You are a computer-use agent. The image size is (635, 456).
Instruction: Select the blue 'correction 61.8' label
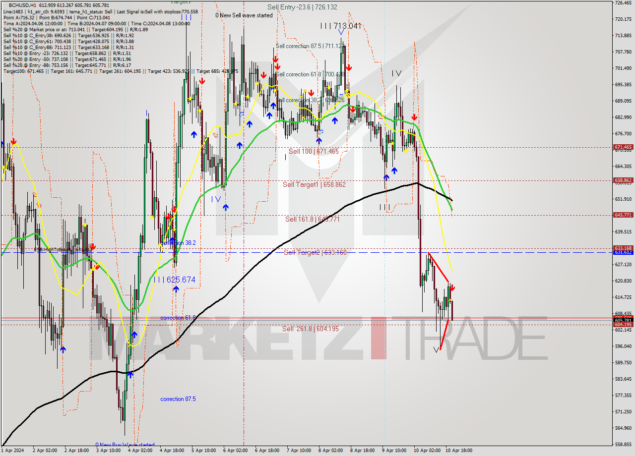click(178, 318)
